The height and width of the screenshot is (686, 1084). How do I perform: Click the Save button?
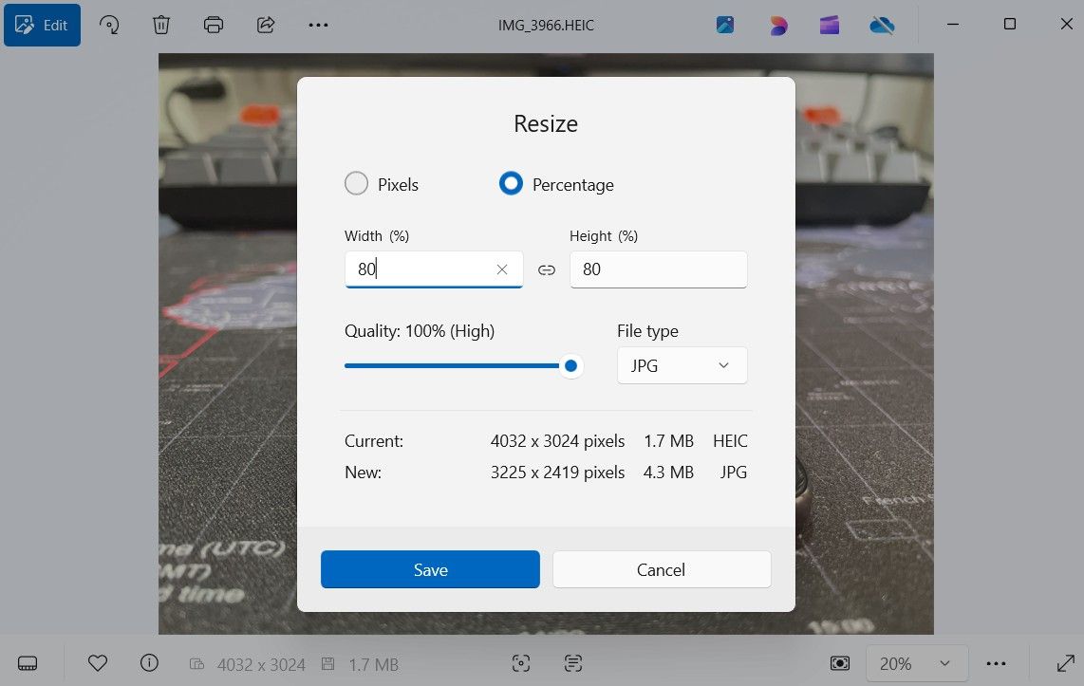click(x=430, y=569)
